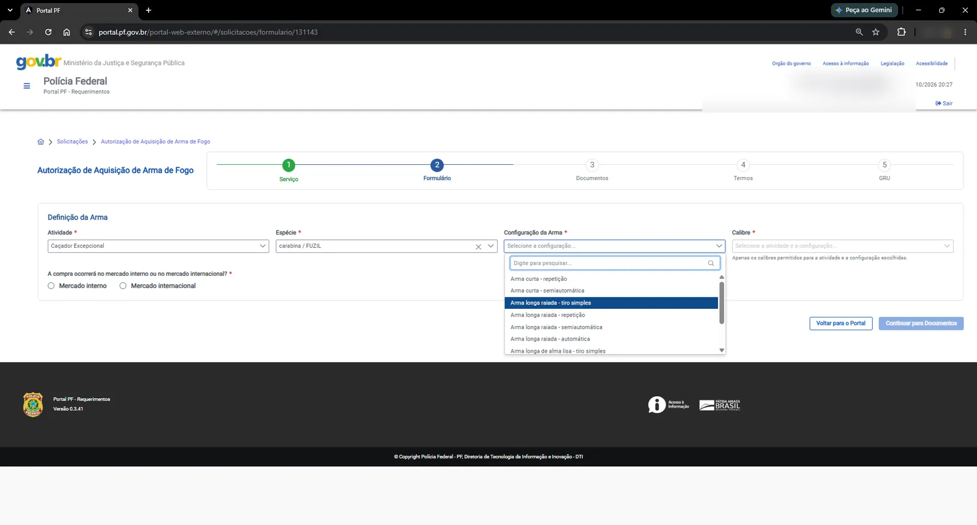Choose Arma longa raiada - tiro simples
This screenshot has width=977, height=525.
point(611,303)
